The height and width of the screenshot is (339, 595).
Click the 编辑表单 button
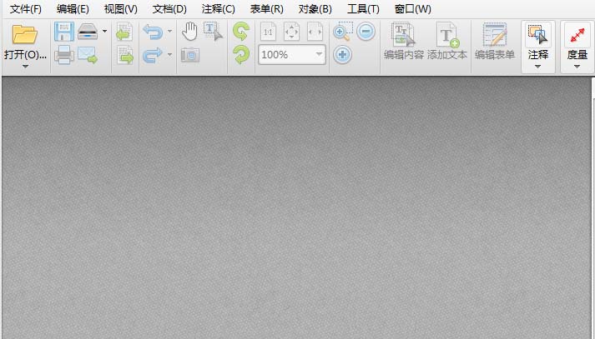coord(495,42)
